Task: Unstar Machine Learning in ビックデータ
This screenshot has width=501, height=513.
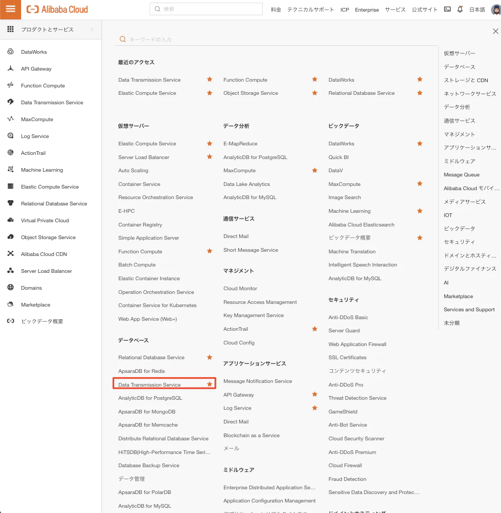Action: point(419,211)
